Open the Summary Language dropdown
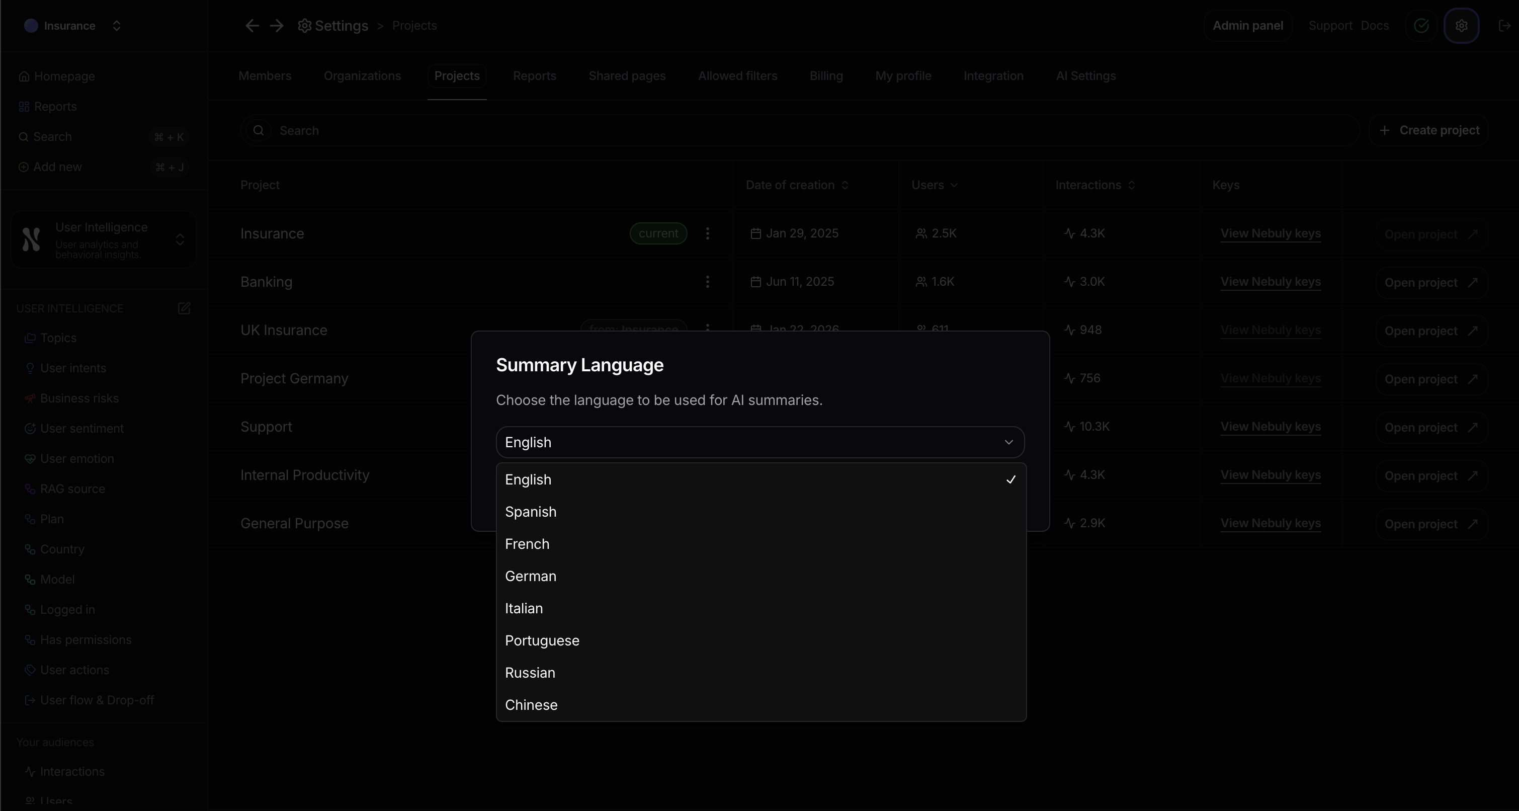 759,442
